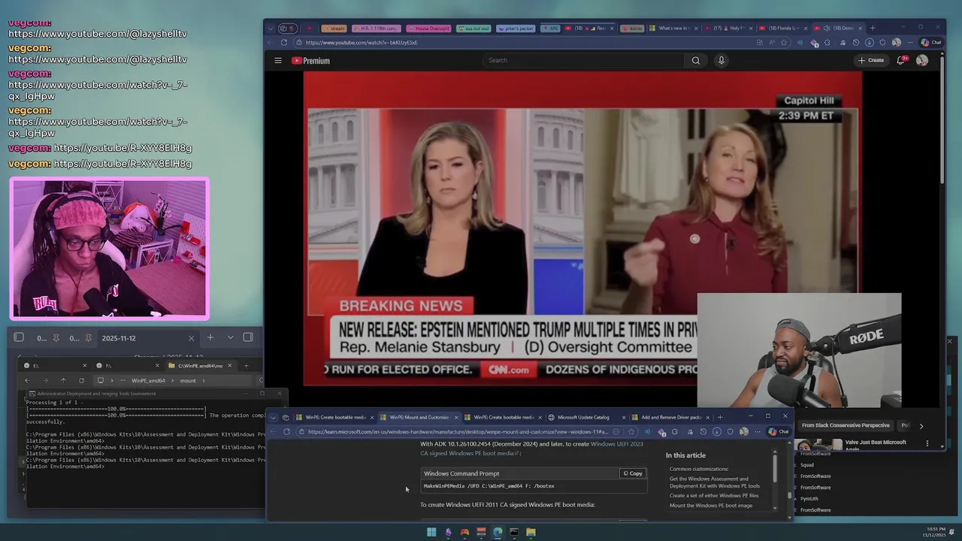962x541 pixels.
Task: Jump to 'Mount the Windows PE boot image'
Action: tap(711, 506)
